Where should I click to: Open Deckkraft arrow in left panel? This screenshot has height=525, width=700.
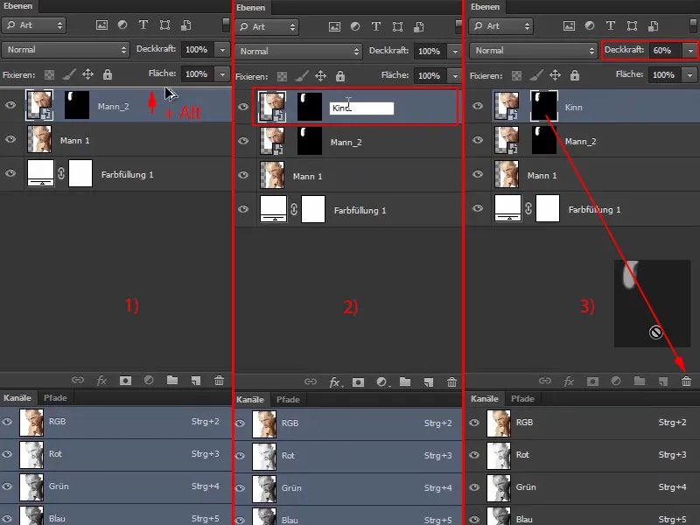tap(222, 50)
